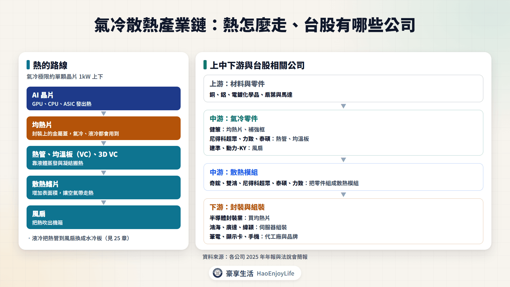This screenshot has height=287, width=510.
Task: Click the HaoEnjoyLife round logo icon
Action: pos(218,273)
